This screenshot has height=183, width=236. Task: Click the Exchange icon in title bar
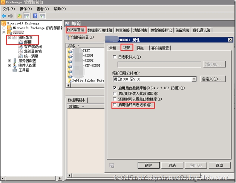click(x=3, y=2)
